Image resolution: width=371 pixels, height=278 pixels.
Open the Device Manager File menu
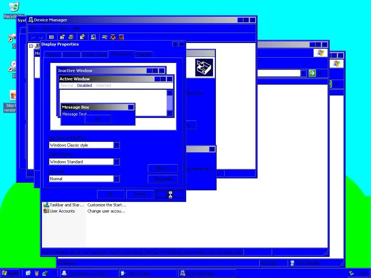(34, 28)
